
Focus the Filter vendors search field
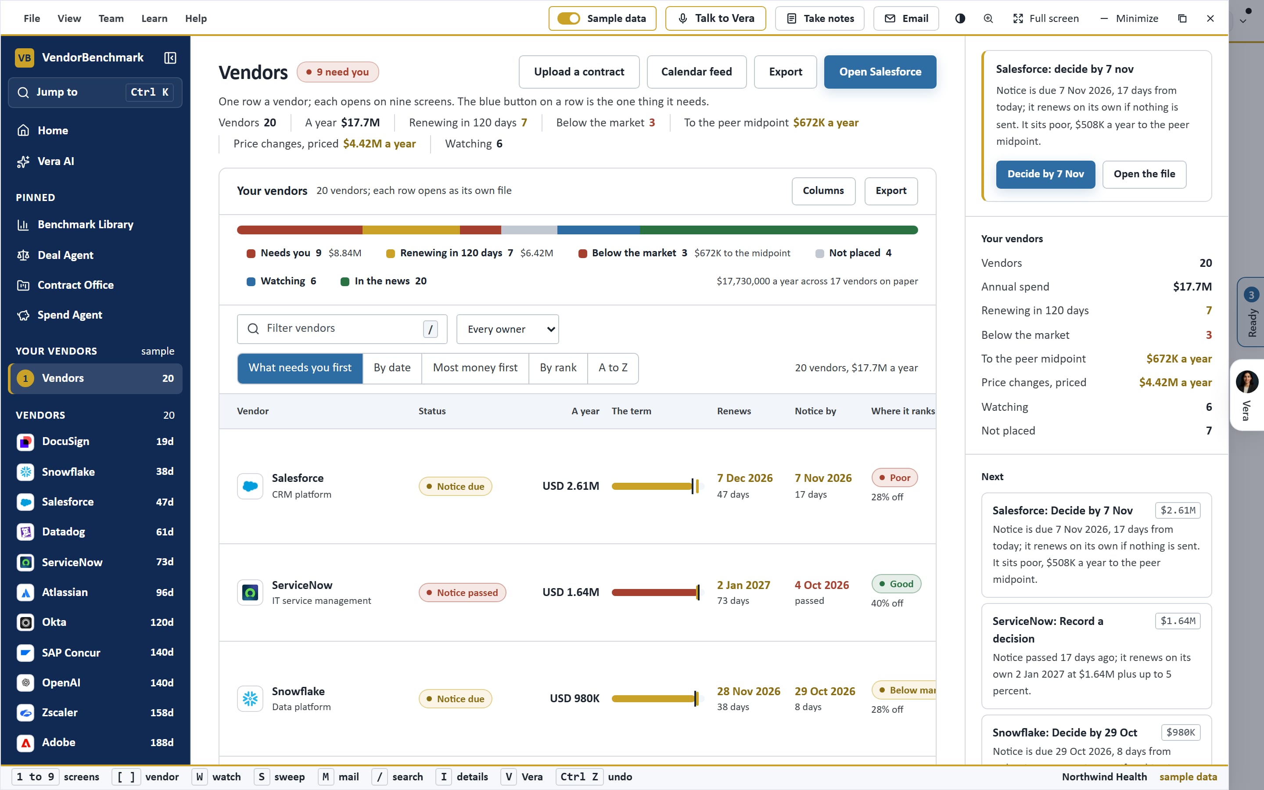tap(342, 329)
